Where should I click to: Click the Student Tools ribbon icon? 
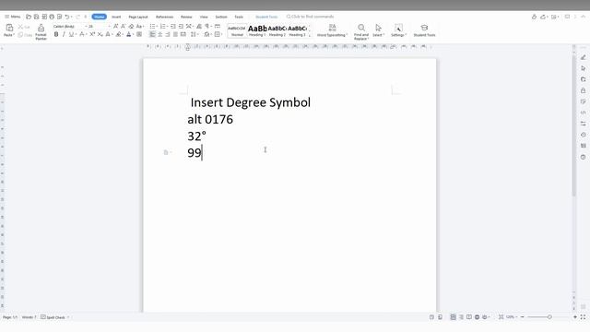point(424,30)
